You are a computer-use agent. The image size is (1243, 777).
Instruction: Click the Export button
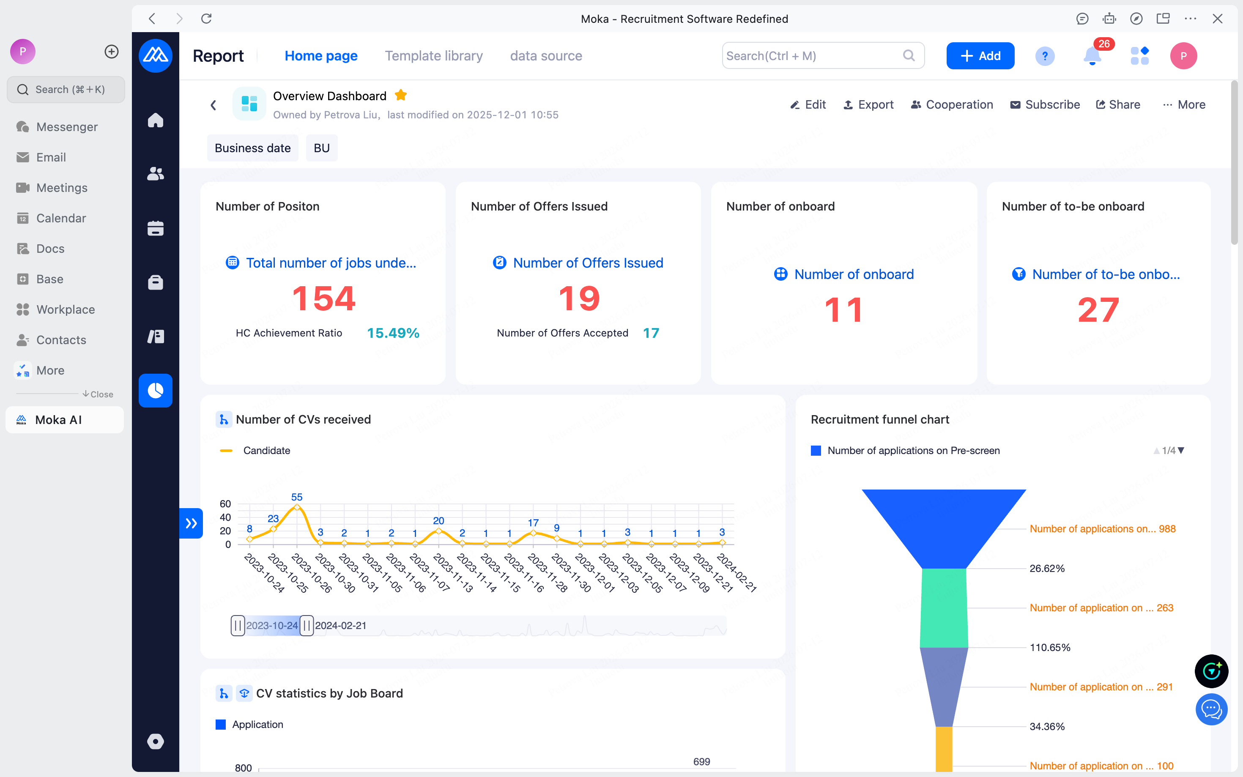coord(868,105)
